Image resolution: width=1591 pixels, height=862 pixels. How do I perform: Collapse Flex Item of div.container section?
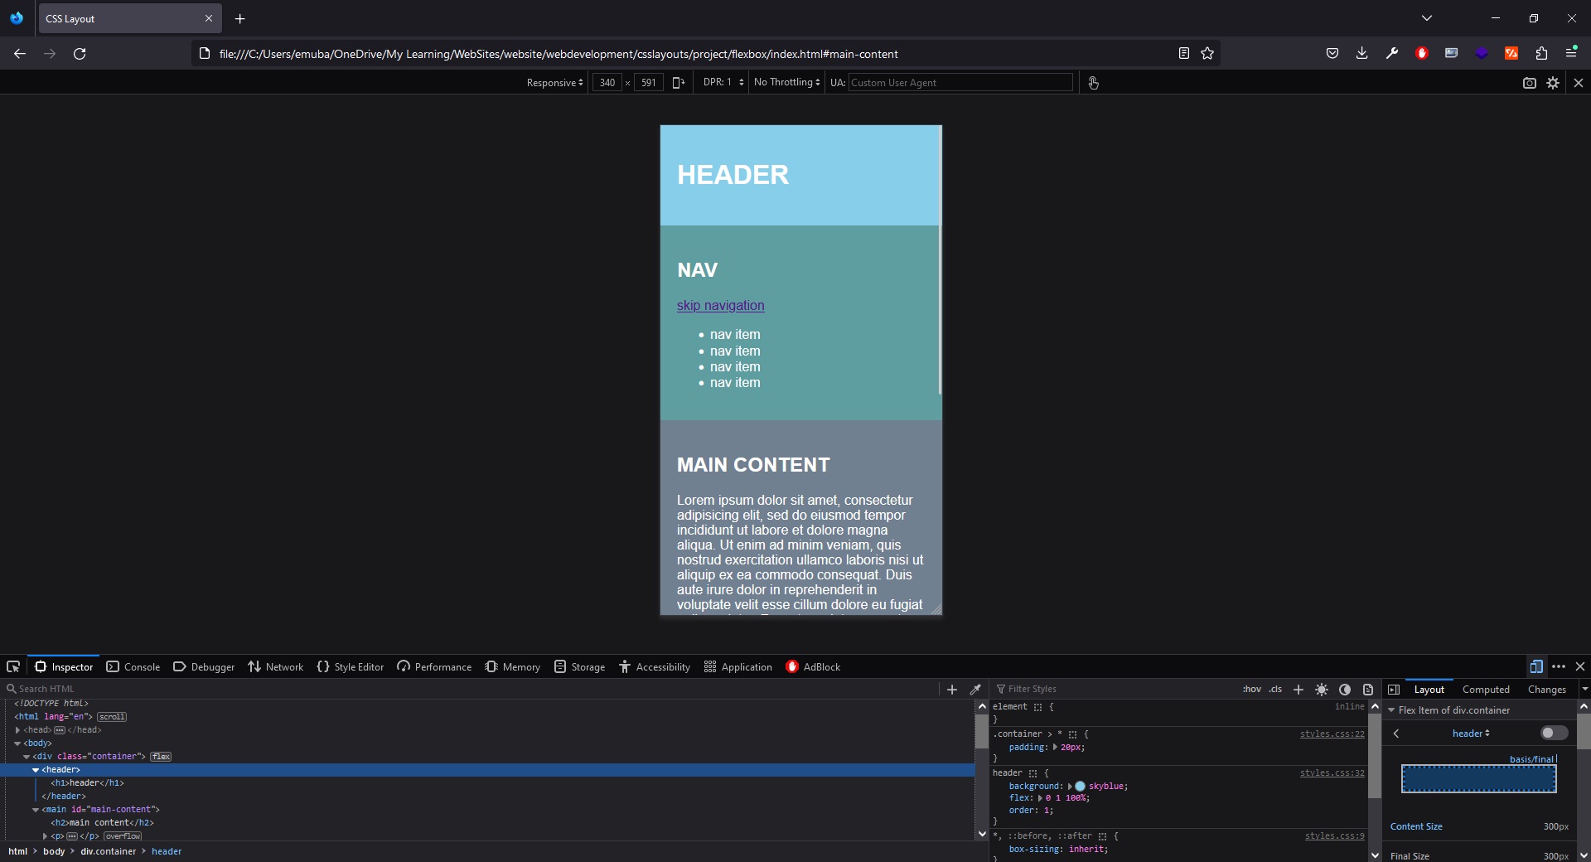coord(1392,710)
